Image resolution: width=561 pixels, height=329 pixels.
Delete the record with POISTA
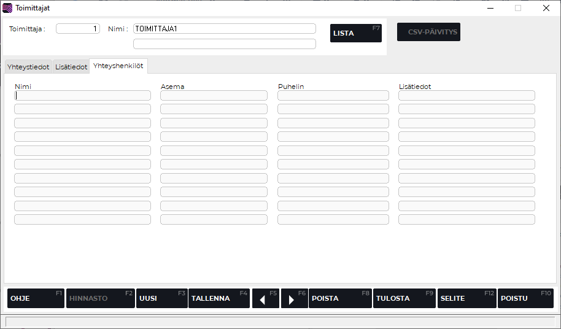tap(340, 298)
